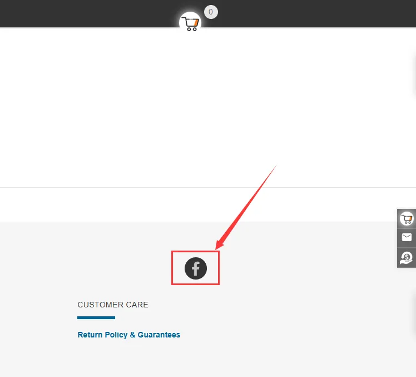Click the dollar-in-hand icon in sidebar
416x377 pixels.
[407, 257]
